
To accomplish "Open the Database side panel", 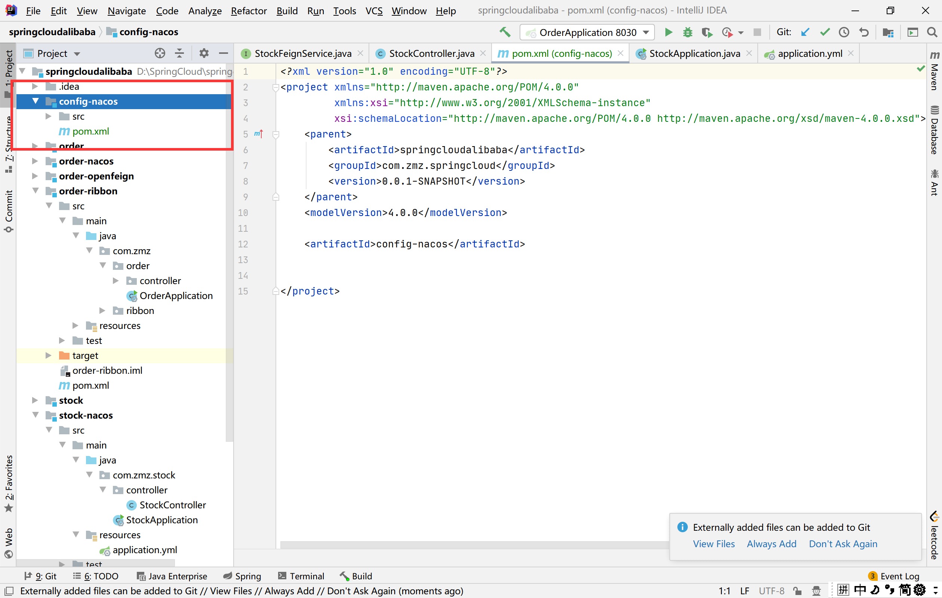I will (x=935, y=130).
